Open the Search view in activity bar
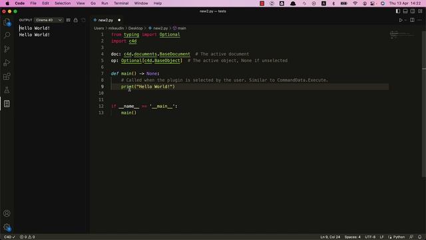This screenshot has height=240, width=426. coord(7,35)
